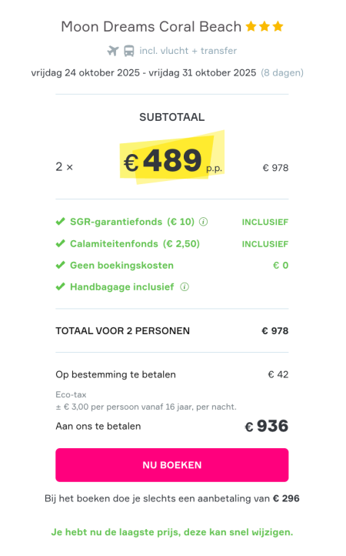
Task: Click the first gold hotel star
Action: tap(251, 26)
